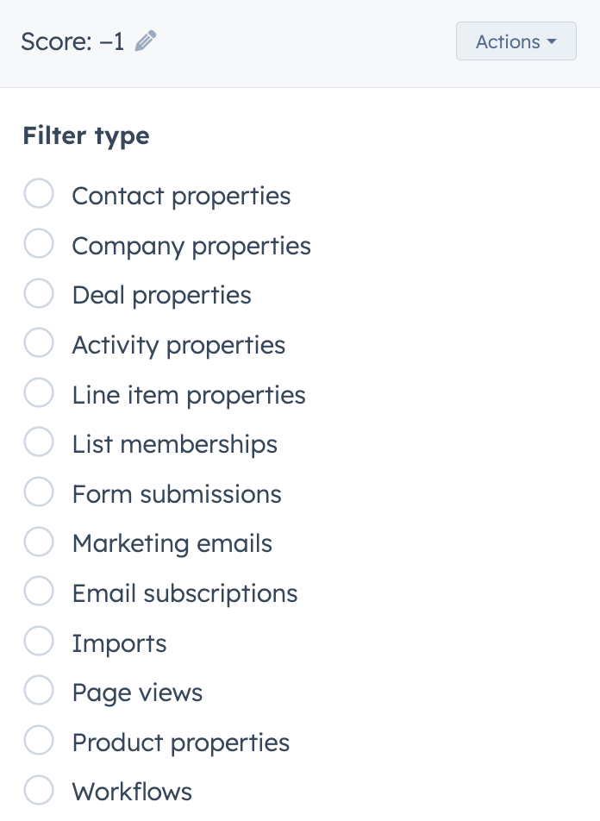This screenshot has width=600, height=821.
Task: Open the Actions dropdown menu
Action: [x=516, y=41]
